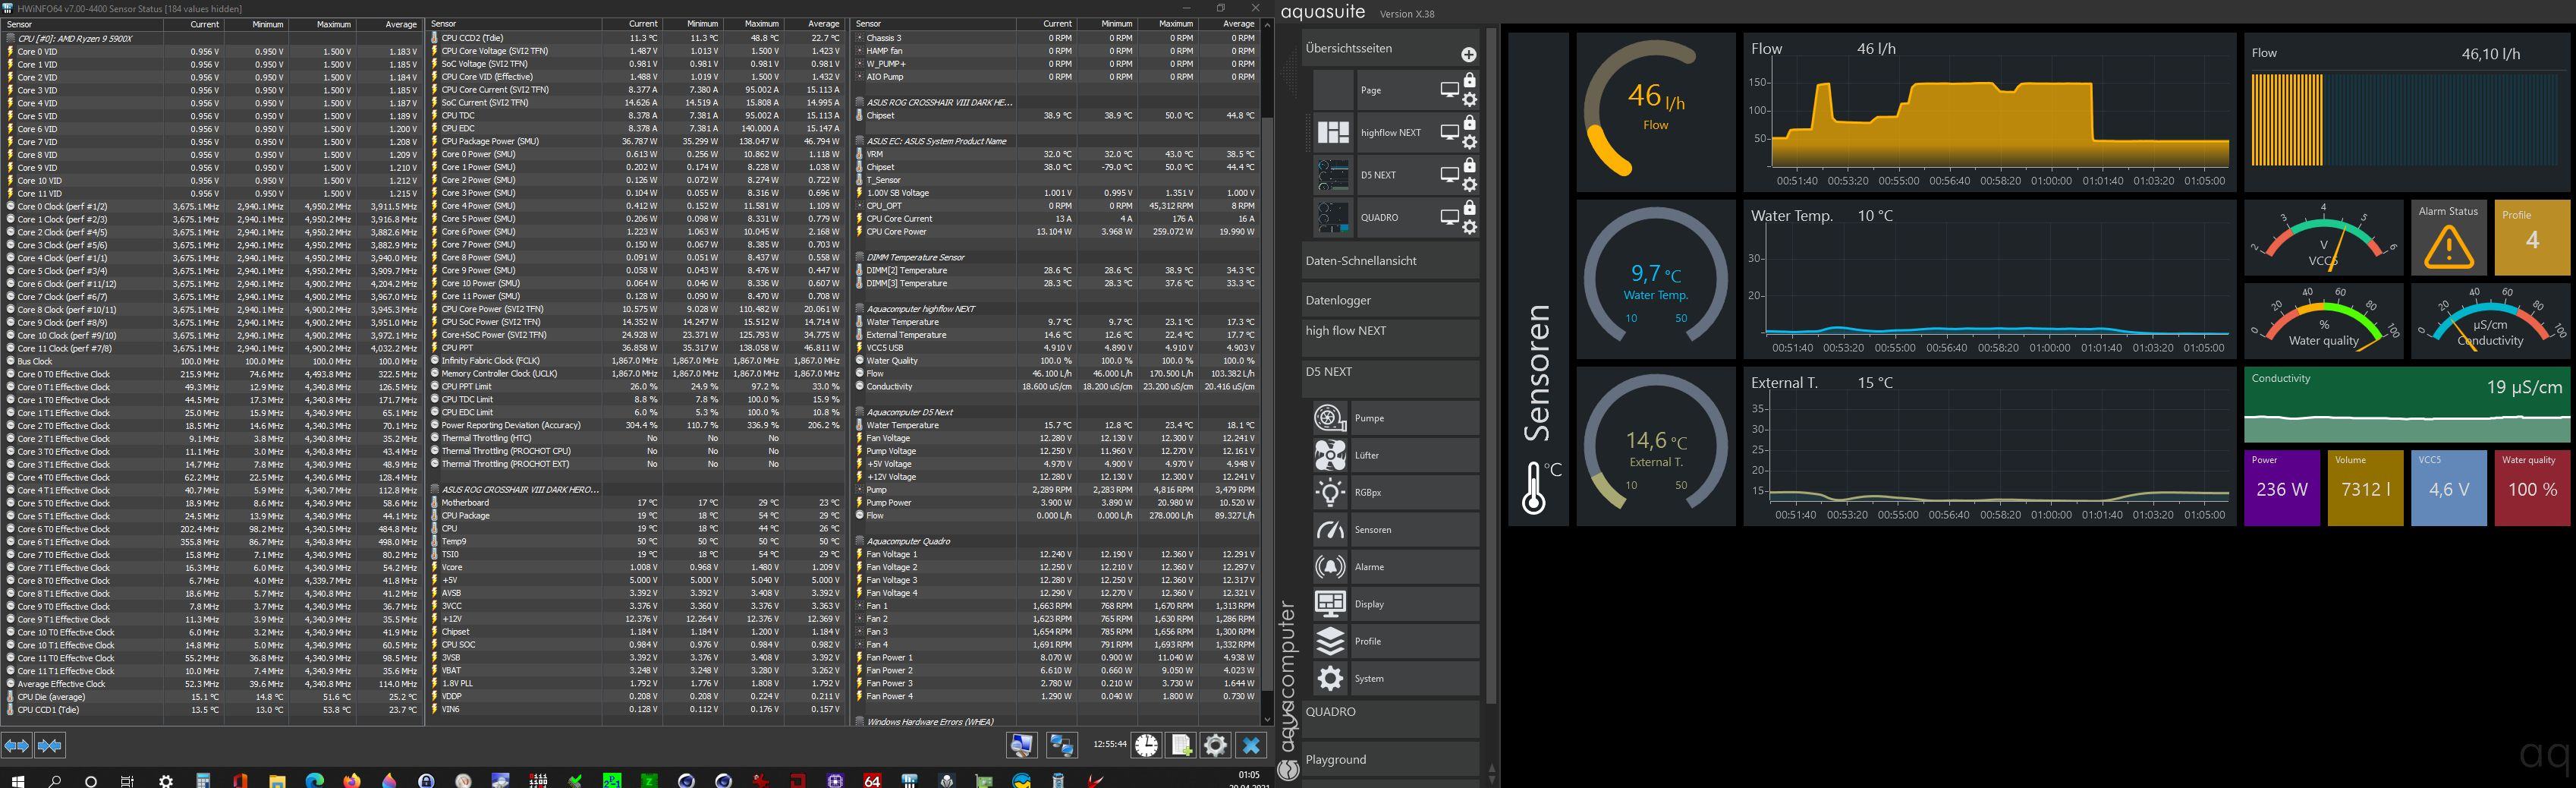Click the green Conductivity 19 µS/cm bar

pyautogui.click(x=2407, y=405)
